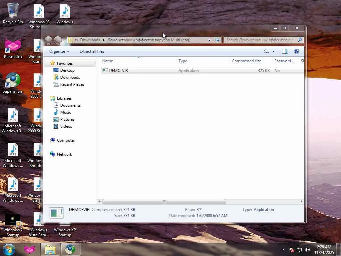Show the preview pane

(284, 51)
